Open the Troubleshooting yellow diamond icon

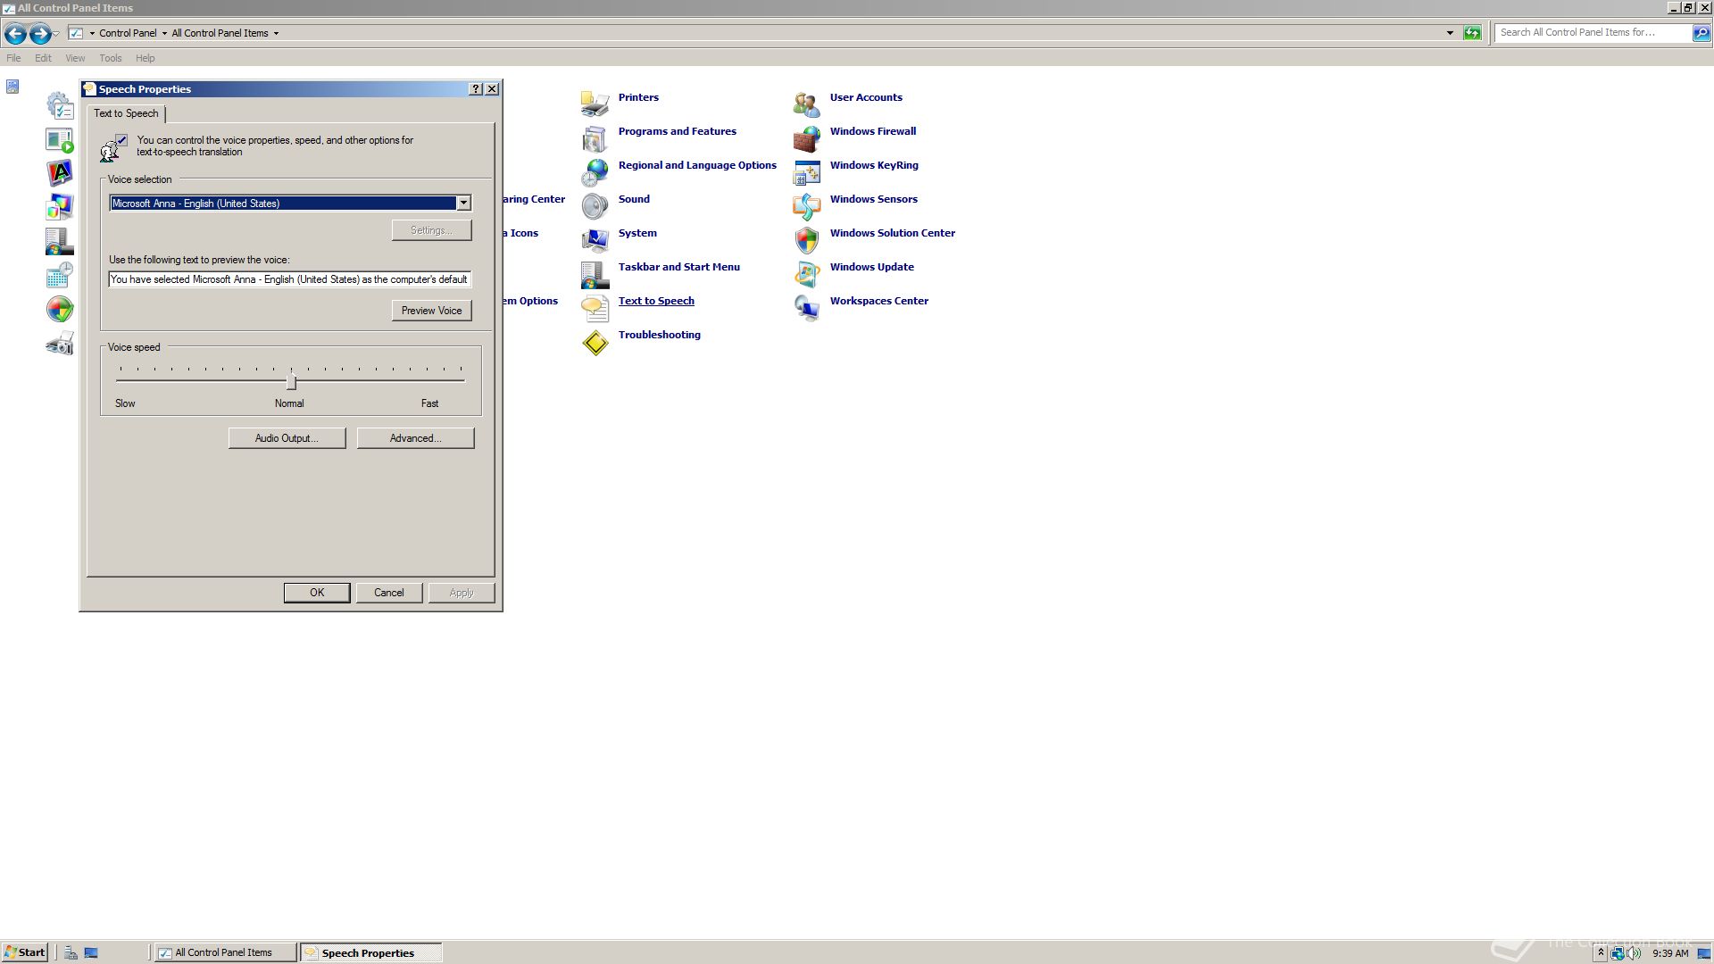click(595, 342)
